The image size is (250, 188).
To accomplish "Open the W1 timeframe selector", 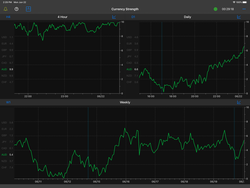I will 8,102.
